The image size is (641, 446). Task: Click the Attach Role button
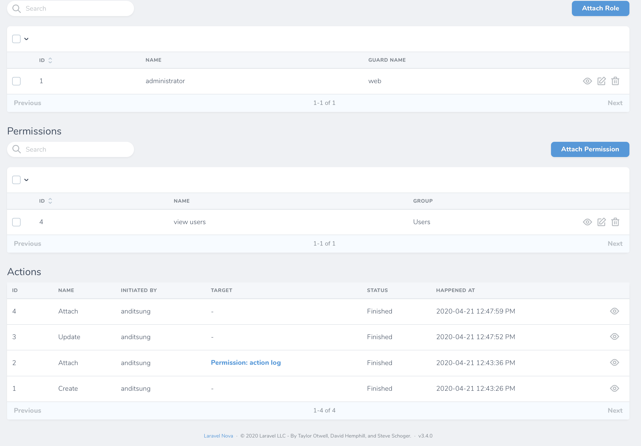(x=600, y=8)
